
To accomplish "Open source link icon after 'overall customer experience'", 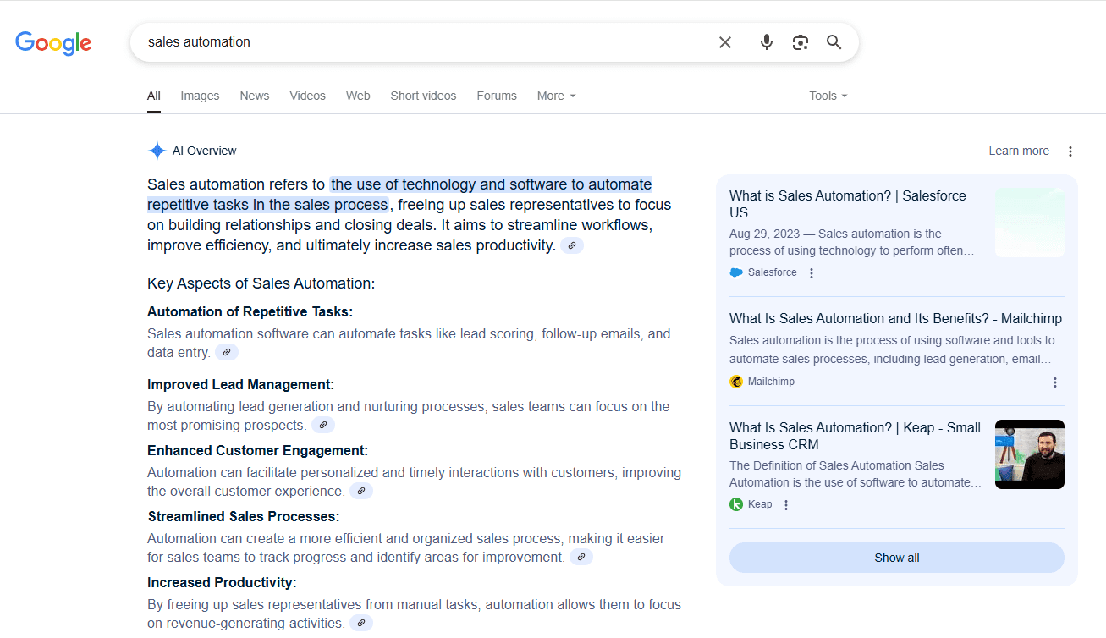I will pos(361,491).
